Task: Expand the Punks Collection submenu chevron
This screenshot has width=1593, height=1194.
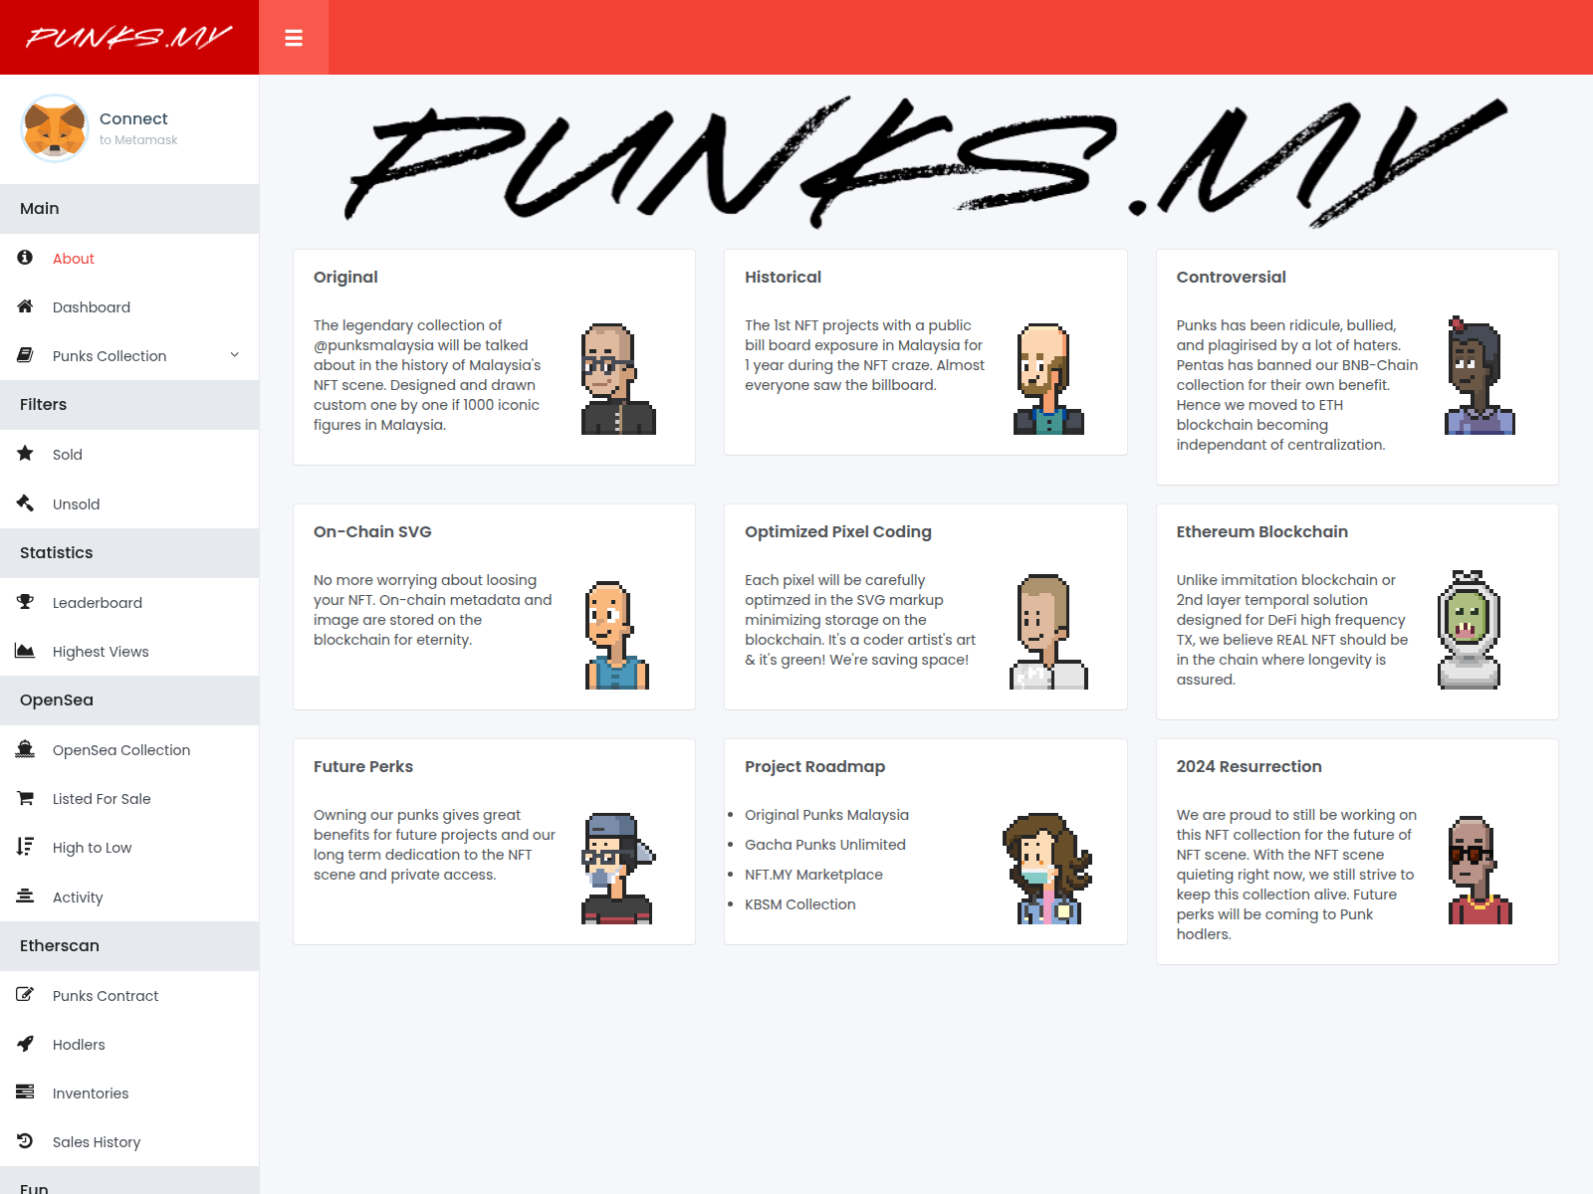Action: (x=235, y=355)
